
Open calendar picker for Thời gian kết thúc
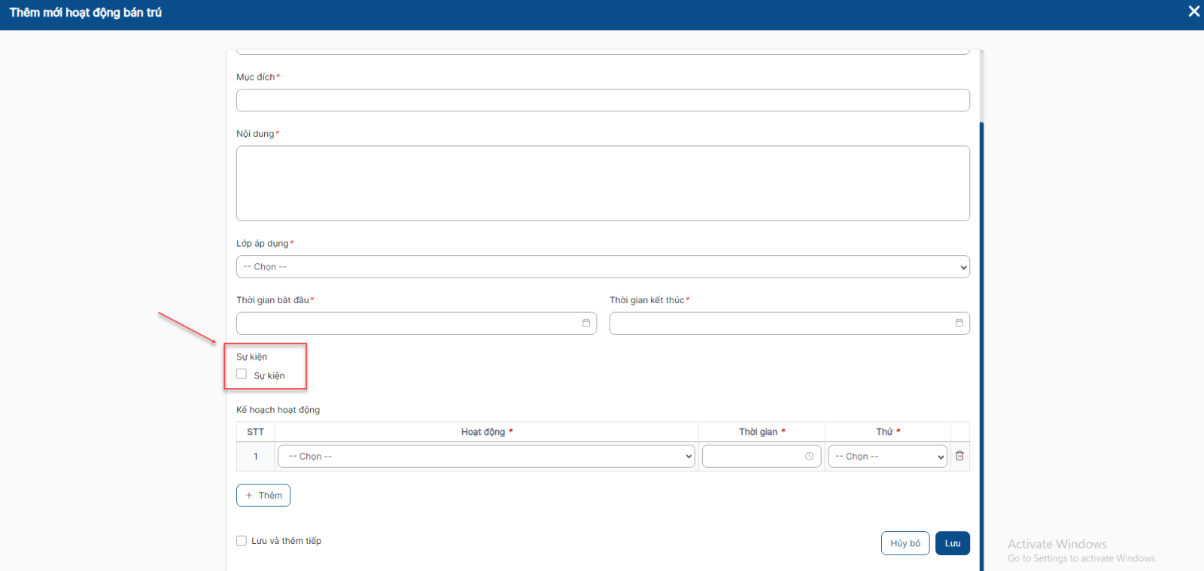pyautogui.click(x=959, y=323)
